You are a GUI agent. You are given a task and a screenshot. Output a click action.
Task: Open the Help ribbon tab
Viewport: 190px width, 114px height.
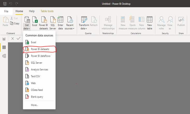32,11
